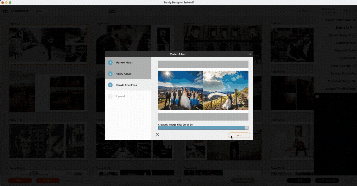Click the SORT button in bottom bar
The height and width of the screenshot is (186, 357).
(20, 181)
